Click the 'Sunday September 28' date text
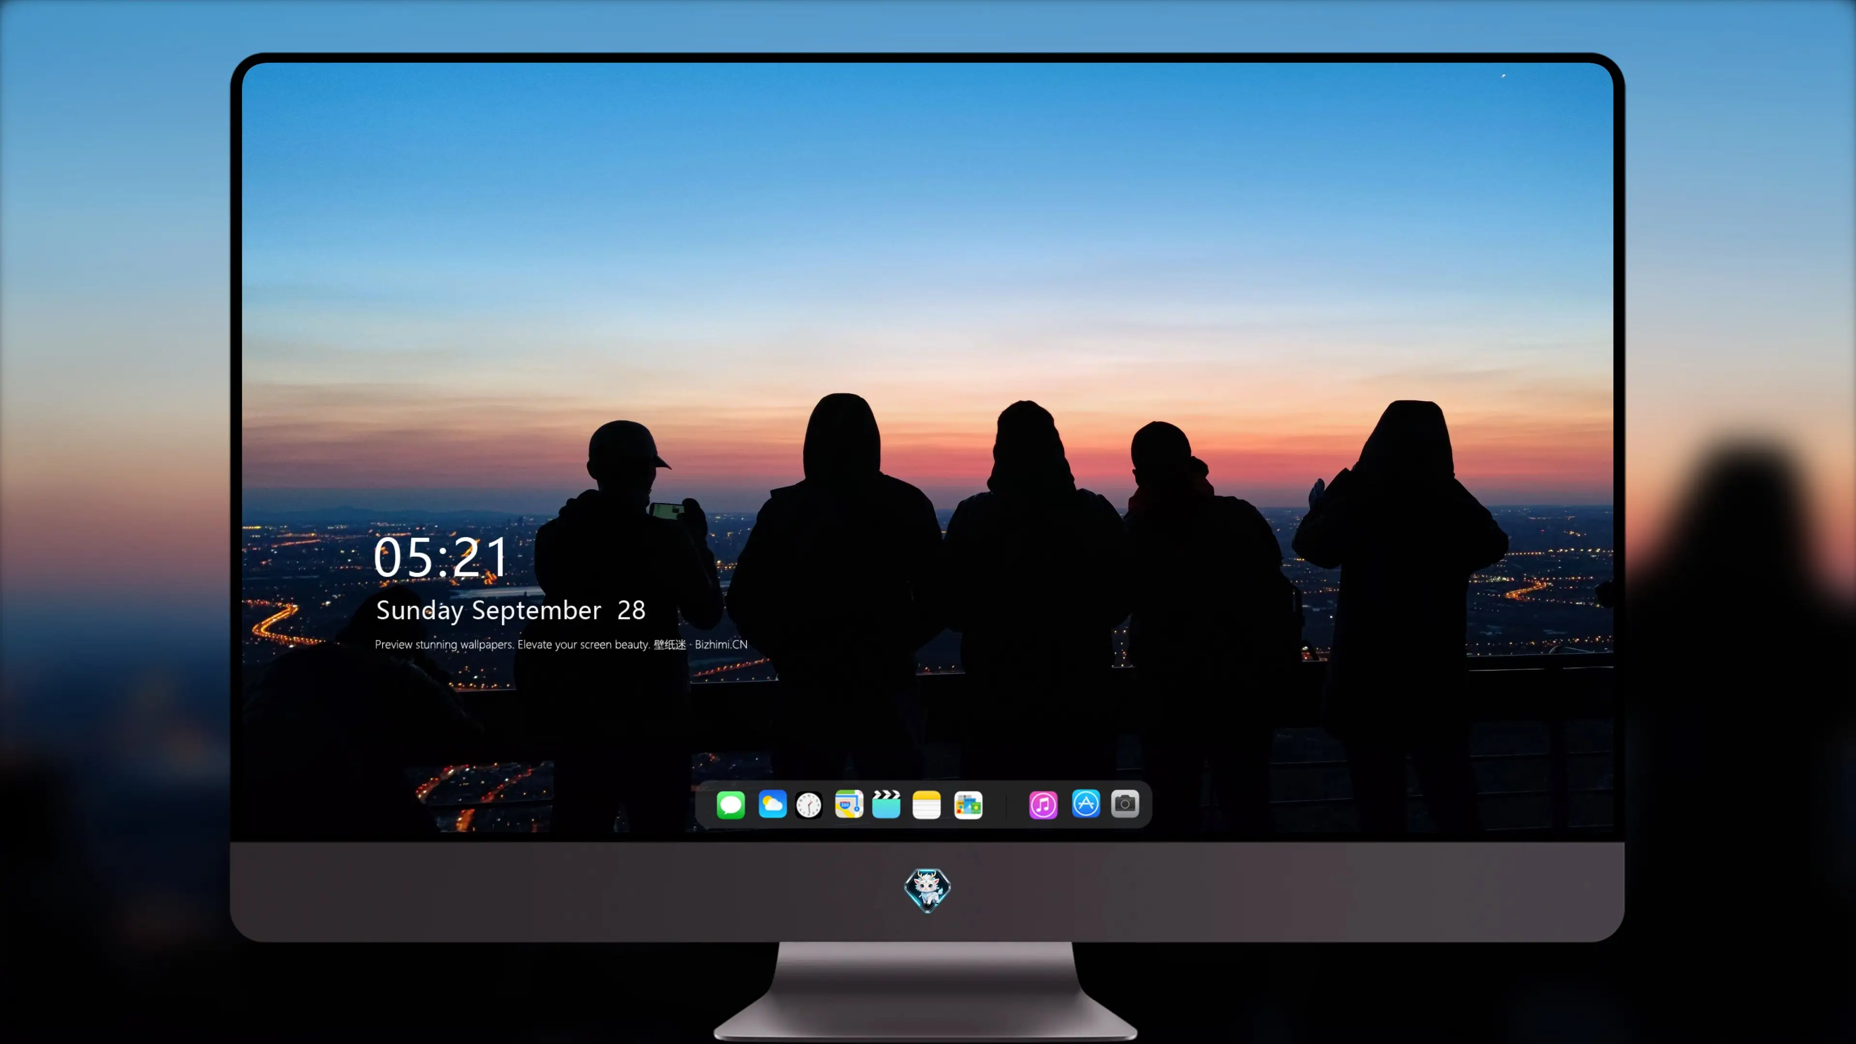Screen dimensions: 1856x1044 click(510, 610)
